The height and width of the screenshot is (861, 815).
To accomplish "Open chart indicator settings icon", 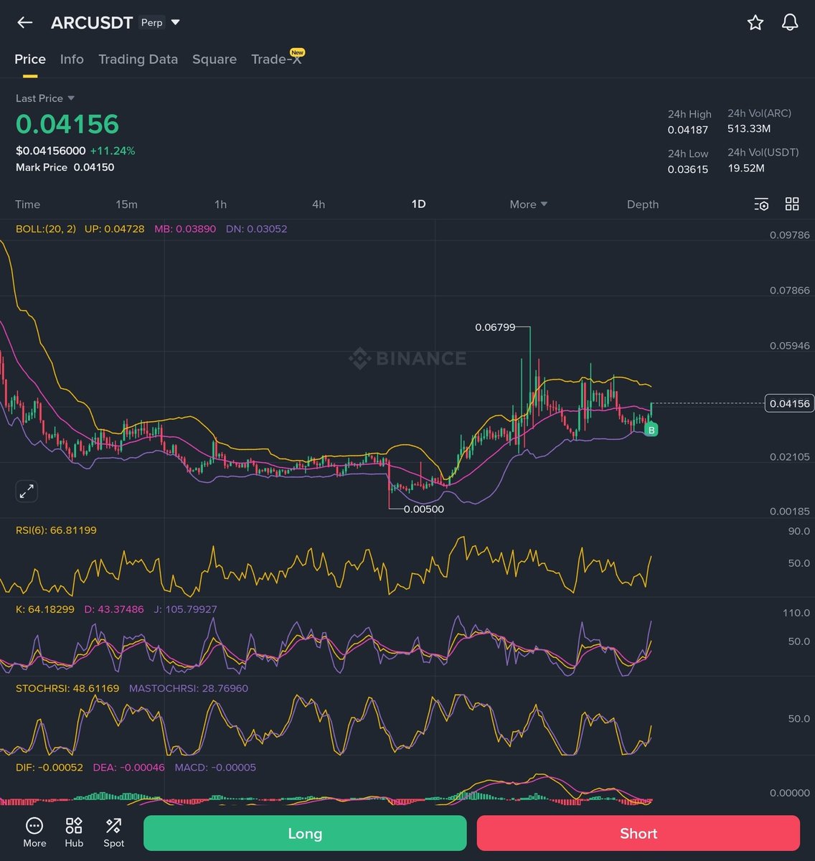I will [761, 204].
